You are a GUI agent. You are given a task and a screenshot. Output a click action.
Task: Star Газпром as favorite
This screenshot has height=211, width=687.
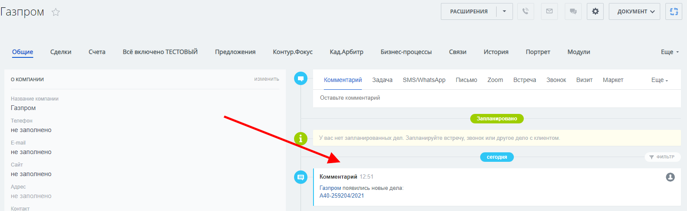click(x=56, y=12)
